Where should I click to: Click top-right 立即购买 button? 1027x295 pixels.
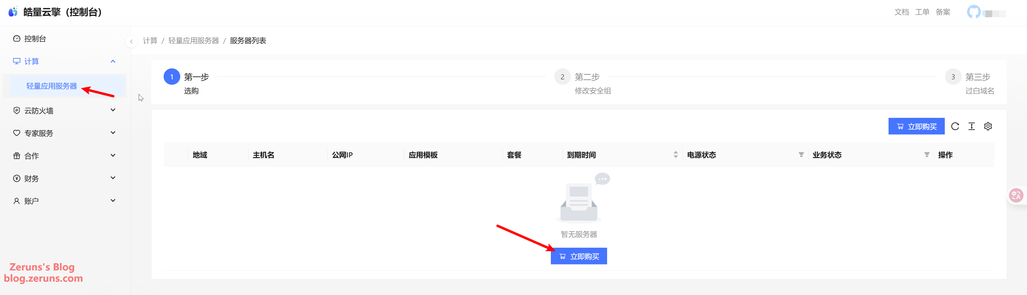(916, 126)
